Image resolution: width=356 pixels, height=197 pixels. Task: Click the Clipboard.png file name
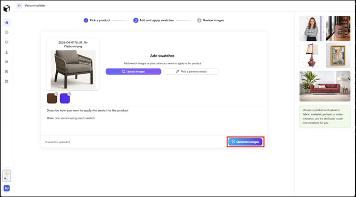[73, 44]
